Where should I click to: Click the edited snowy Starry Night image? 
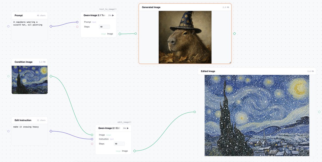(x=257, y=115)
